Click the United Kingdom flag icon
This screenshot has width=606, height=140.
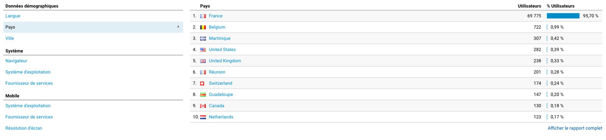pyautogui.click(x=203, y=61)
